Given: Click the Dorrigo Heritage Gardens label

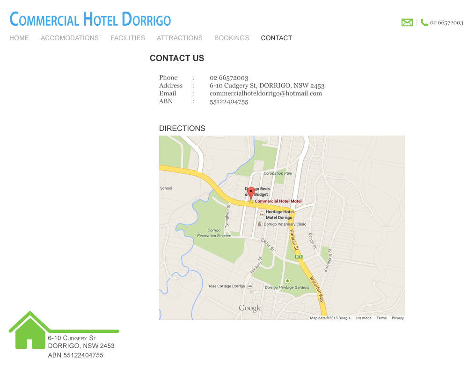Looking at the screenshot, I should point(287,288).
